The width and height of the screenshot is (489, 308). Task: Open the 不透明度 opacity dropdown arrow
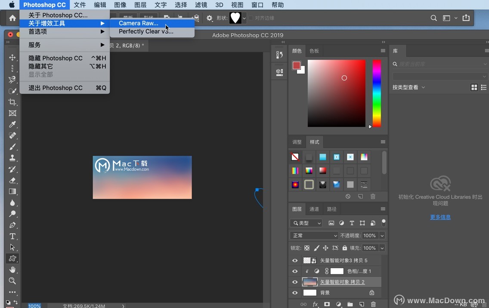click(x=382, y=236)
